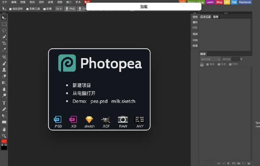Click the new folder icon in layers panel
Image resolution: width=260 pixels, height=166 pixels.
tap(239, 163)
